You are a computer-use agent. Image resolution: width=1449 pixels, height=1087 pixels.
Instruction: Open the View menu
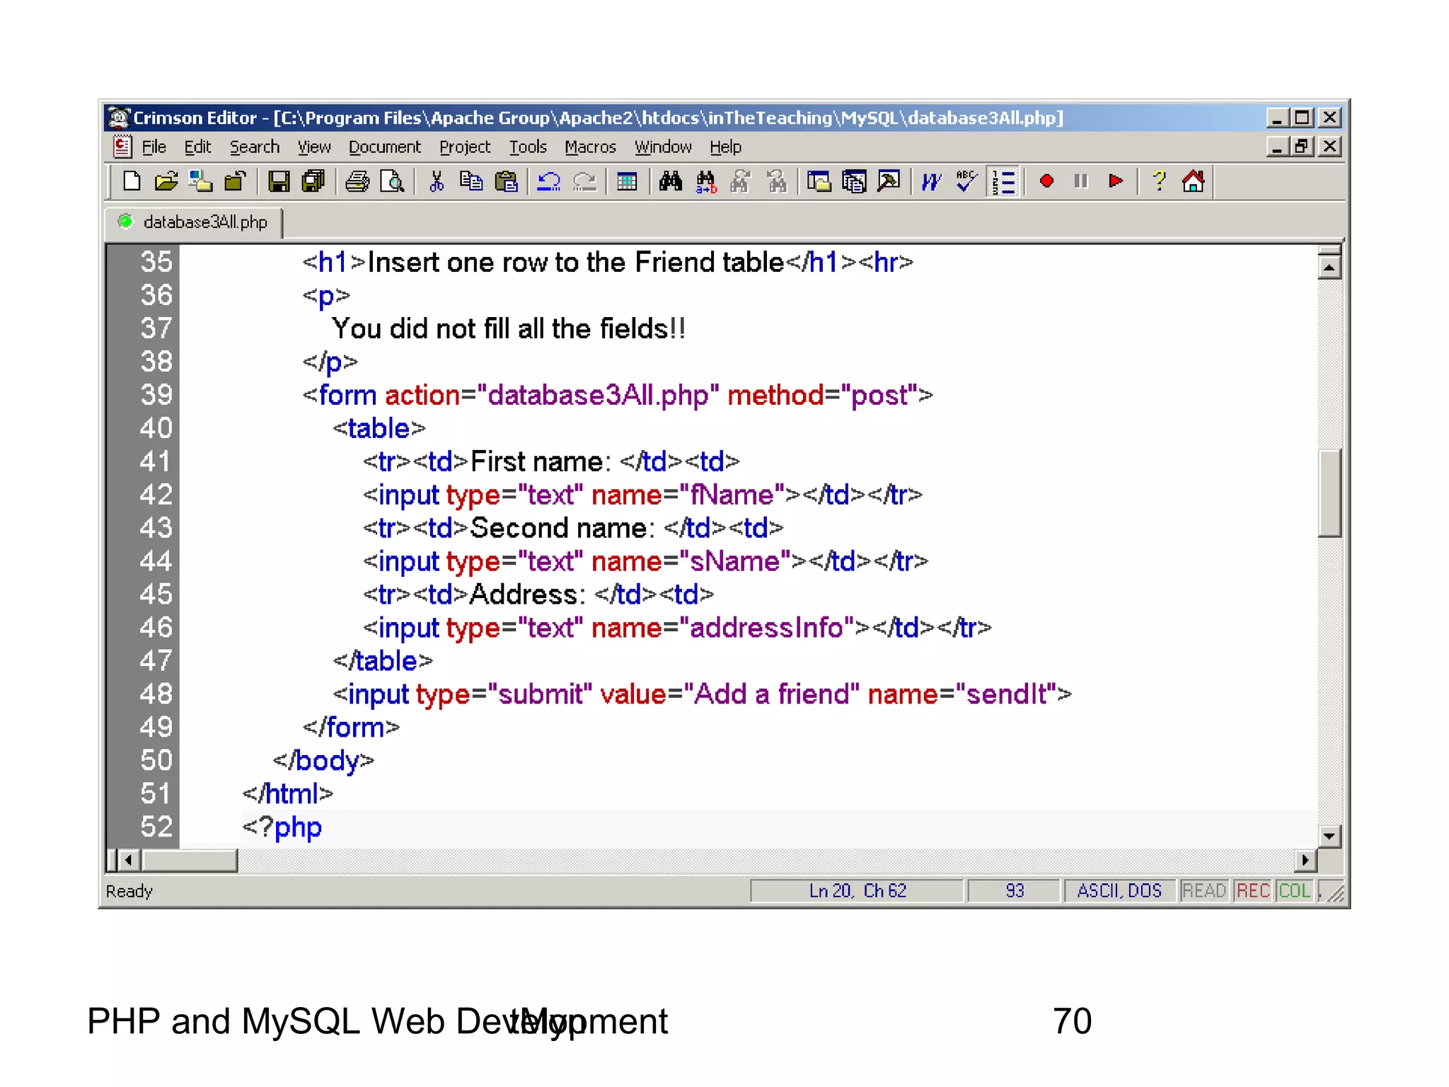click(313, 147)
